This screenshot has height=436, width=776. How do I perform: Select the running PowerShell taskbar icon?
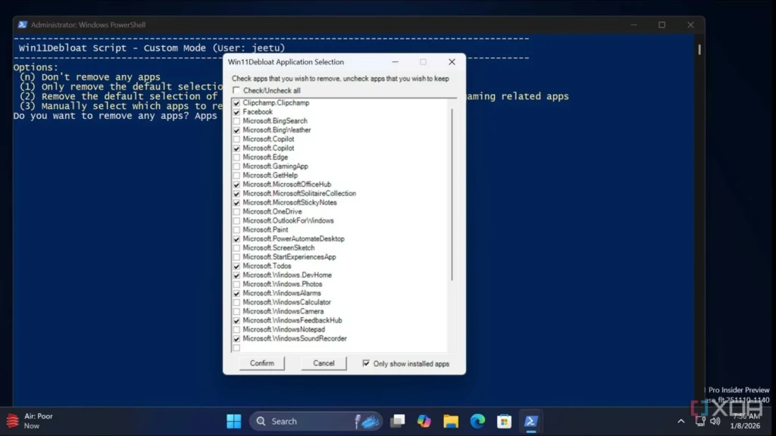pyautogui.click(x=530, y=421)
